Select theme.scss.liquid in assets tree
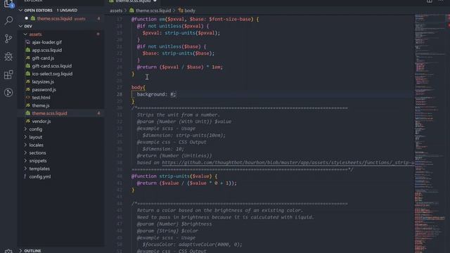This screenshot has width=450, height=253. click(49, 113)
